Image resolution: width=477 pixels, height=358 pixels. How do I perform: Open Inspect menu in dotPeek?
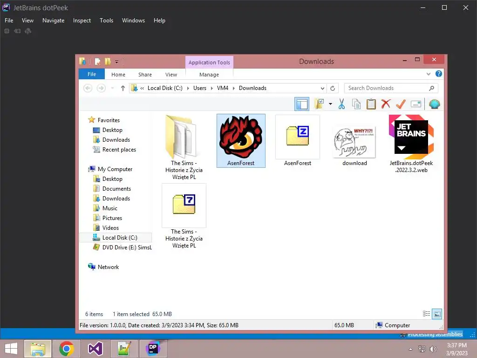[82, 21]
